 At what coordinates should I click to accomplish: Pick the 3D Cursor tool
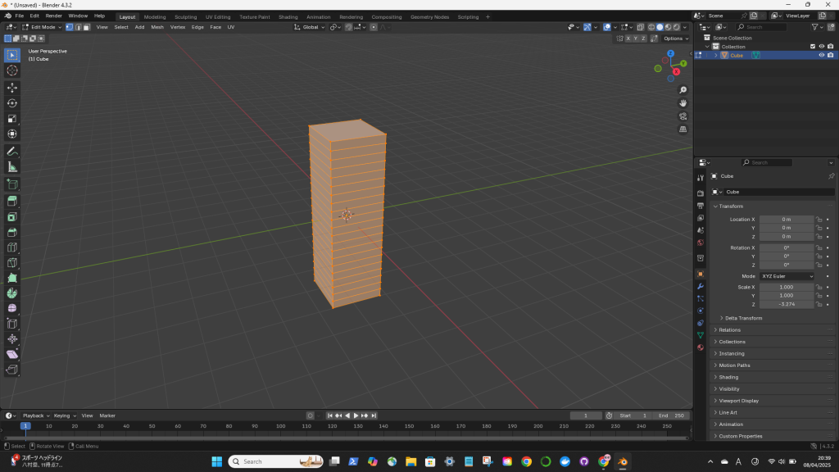tap(12, 70)
